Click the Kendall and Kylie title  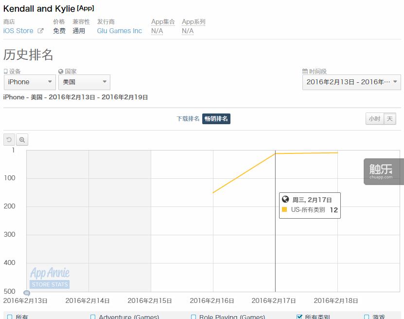[39, 9]
